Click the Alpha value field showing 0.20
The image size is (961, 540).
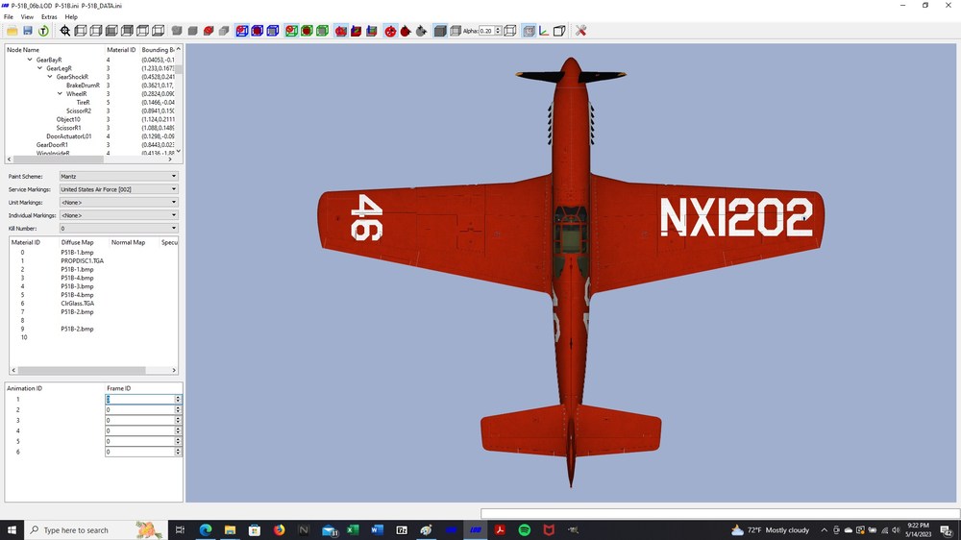click(x=486, y=31)
